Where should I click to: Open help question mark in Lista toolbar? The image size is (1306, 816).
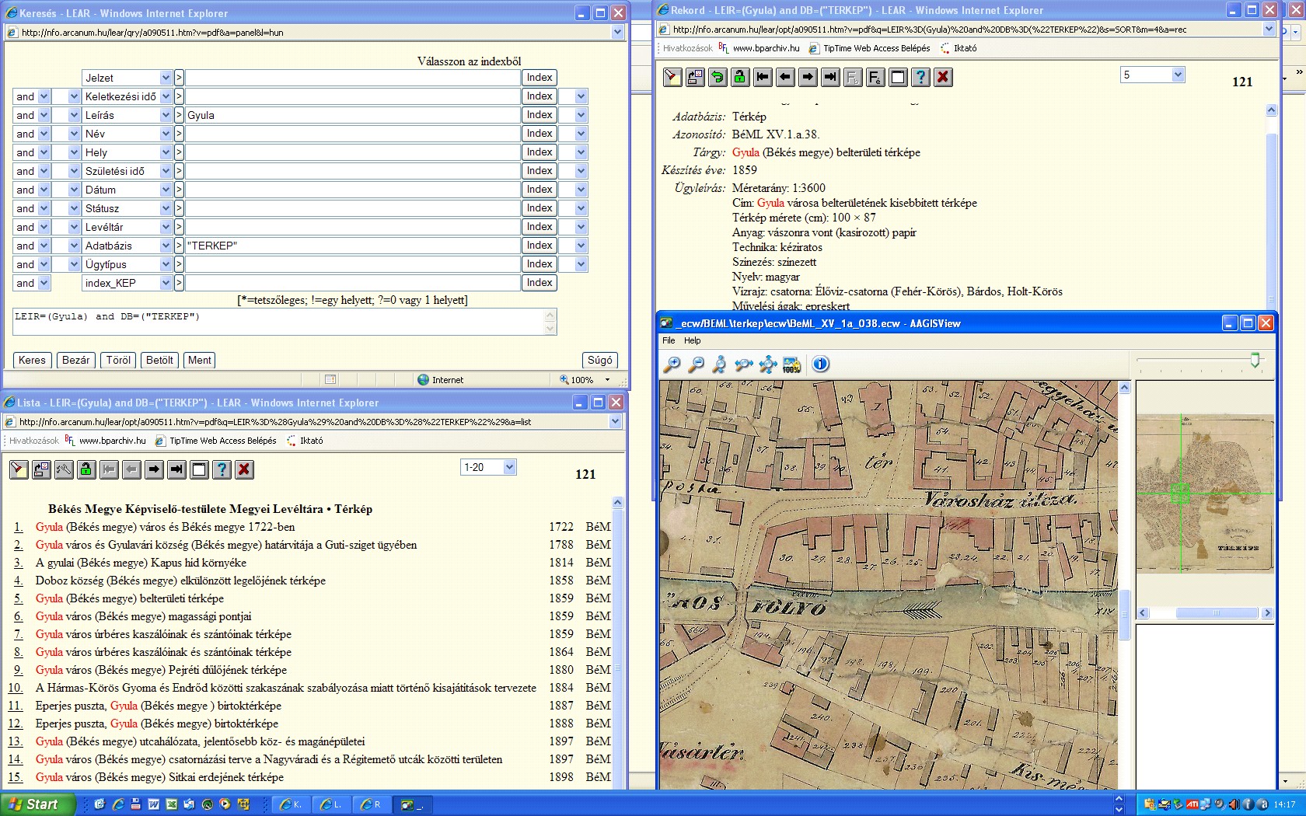(222, 469)
